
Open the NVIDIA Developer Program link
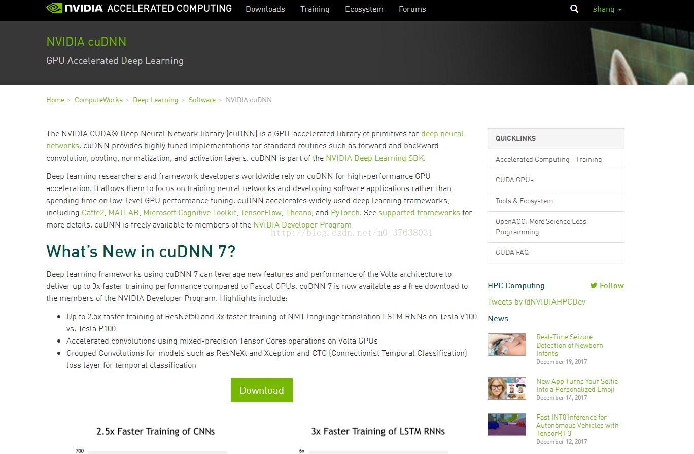pos(302,225)
